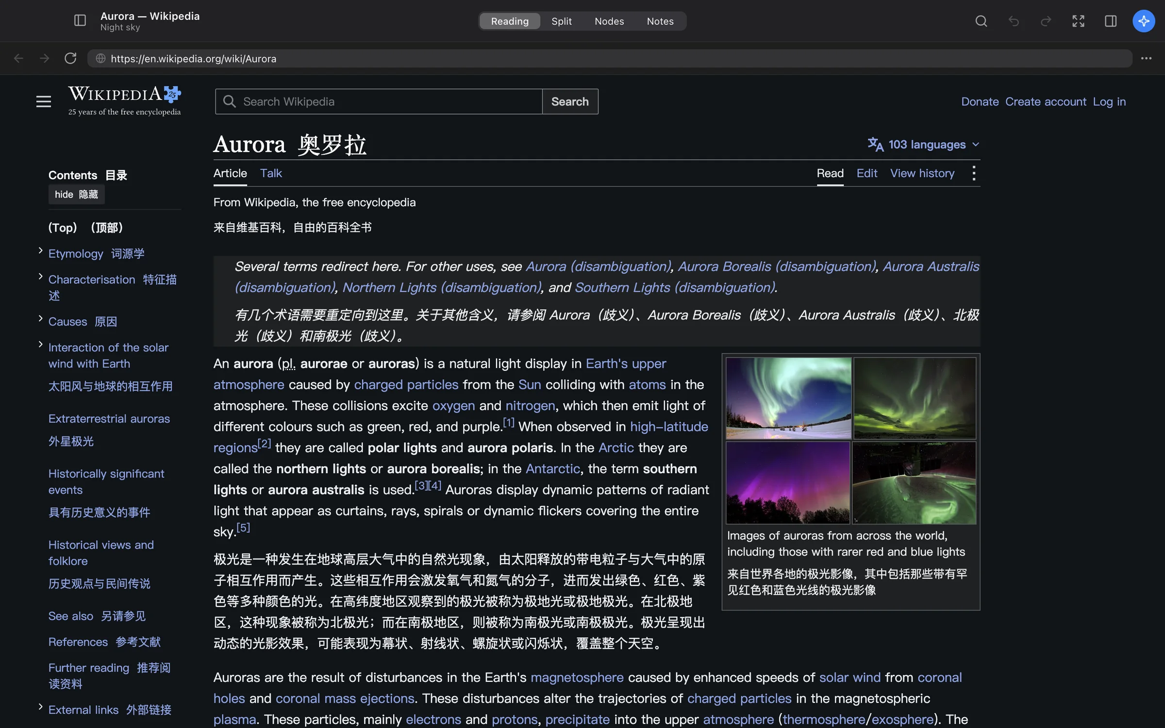
Task: Hide the Contents table
Action: point(76,194)
